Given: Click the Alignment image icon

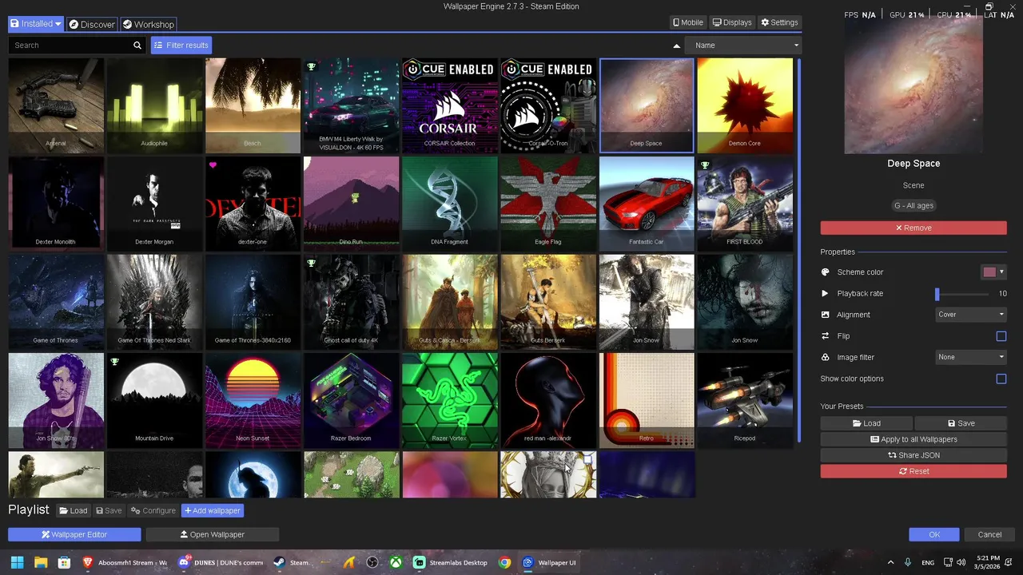Looking at the screenshot, I should point(826,315).
